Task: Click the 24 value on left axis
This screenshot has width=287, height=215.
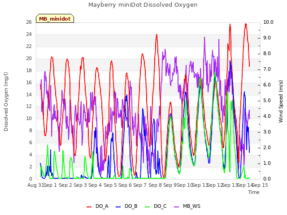Action: pos(29,34)
